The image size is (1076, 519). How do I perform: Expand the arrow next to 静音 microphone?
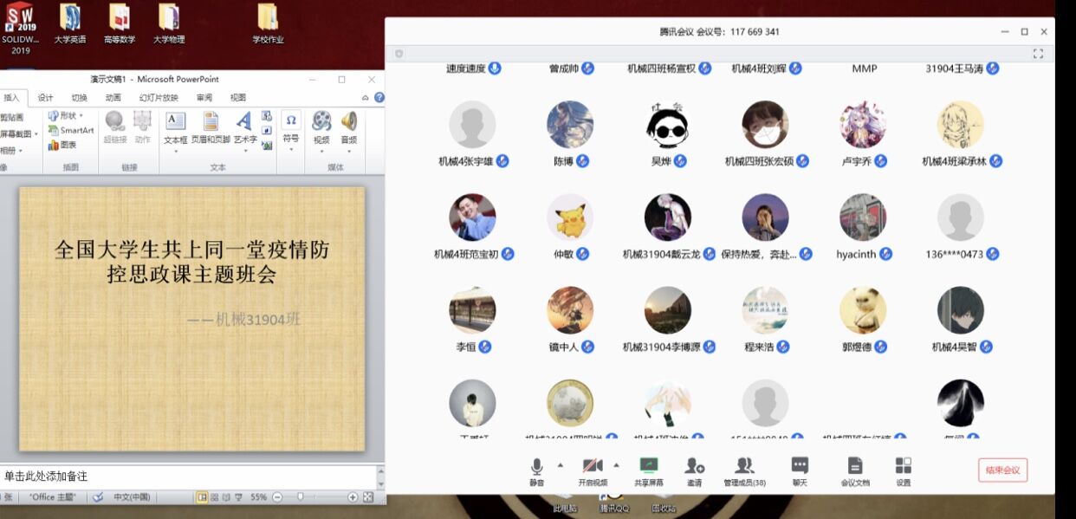point(560,464)
